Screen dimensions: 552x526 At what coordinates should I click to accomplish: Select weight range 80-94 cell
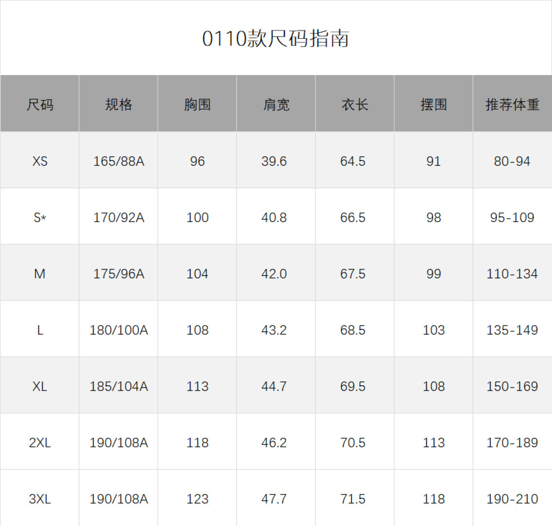coord(512,161)
